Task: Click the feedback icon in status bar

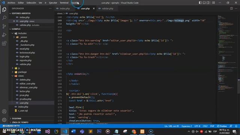Action: click(x=231, y=126)
